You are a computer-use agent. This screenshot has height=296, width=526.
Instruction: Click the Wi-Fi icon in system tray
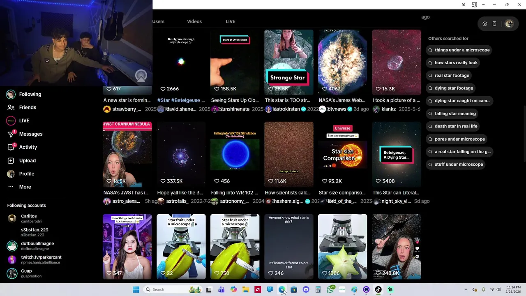[492, 289]
